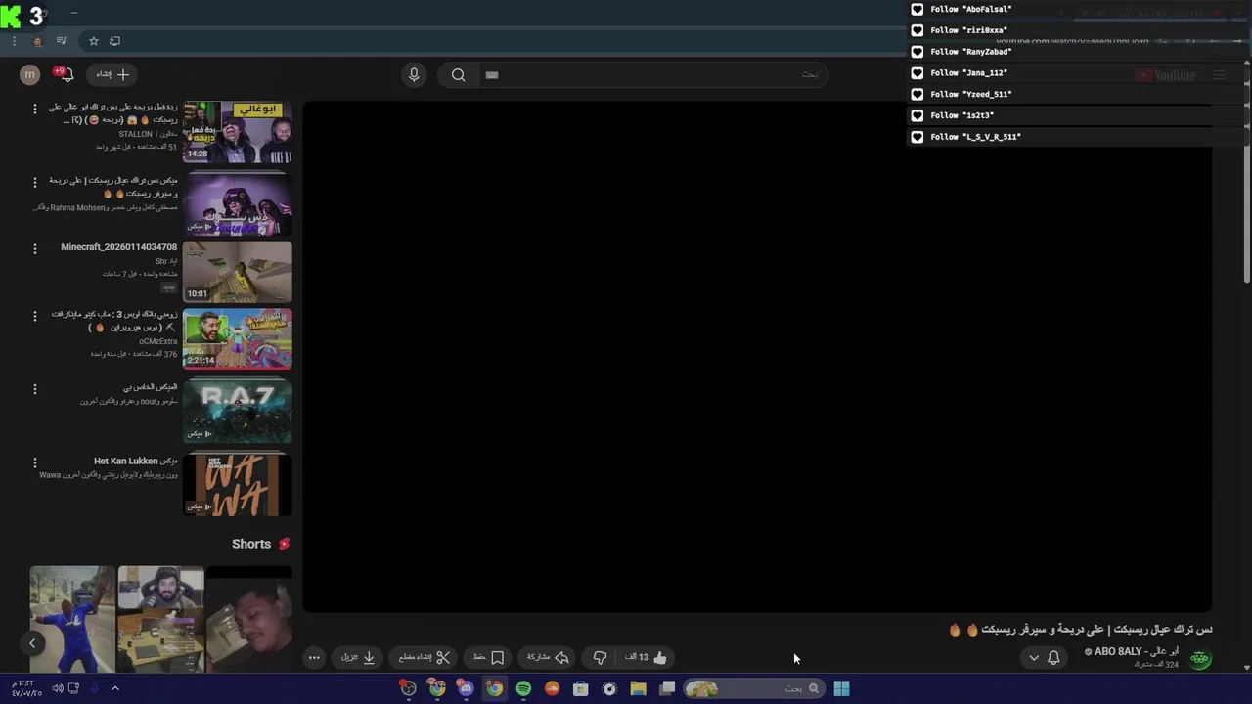Click the Create button with plus icon
1252x704 pixels.
[112, 74]
